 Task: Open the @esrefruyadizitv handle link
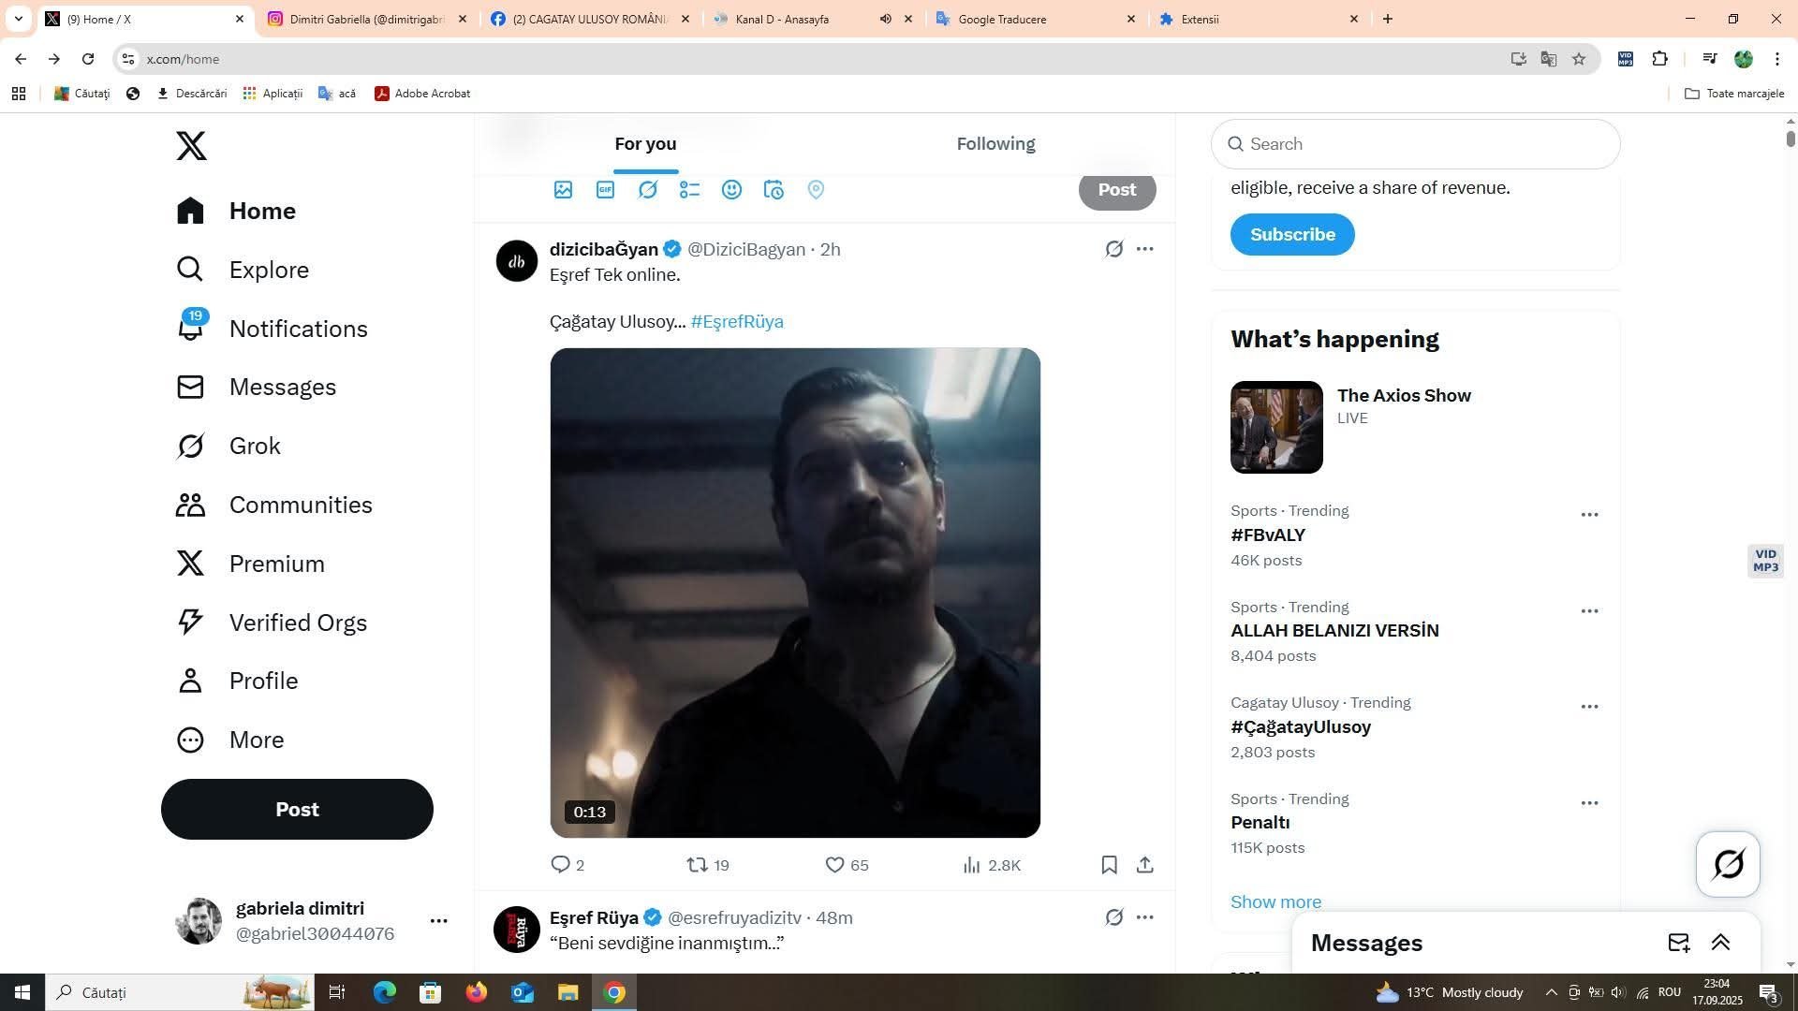(734, 917)
